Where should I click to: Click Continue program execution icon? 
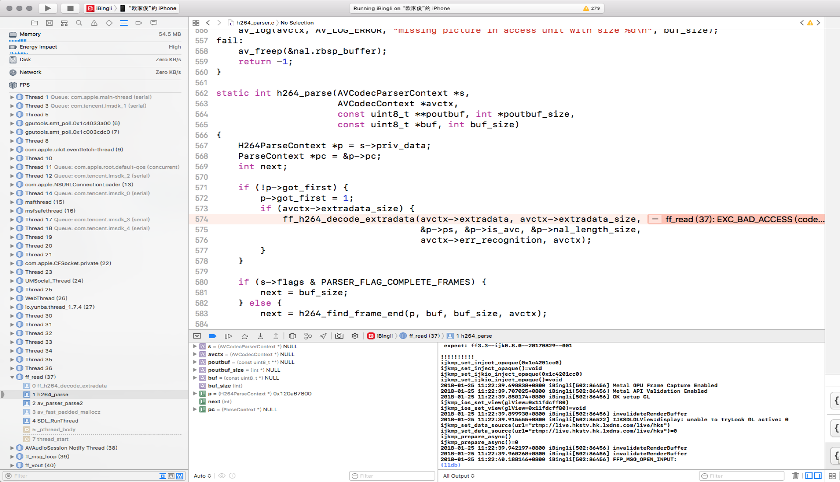coord(228,336)
